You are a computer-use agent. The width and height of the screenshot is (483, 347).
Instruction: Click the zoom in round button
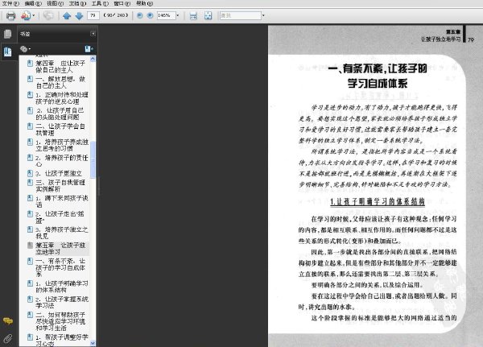(150, 15)
